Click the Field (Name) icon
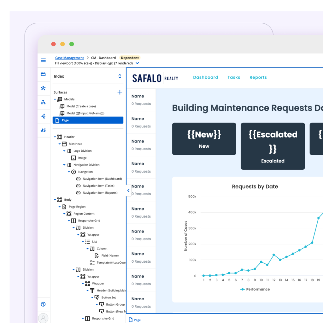This screenshot has height=323, width=323. 97,255
